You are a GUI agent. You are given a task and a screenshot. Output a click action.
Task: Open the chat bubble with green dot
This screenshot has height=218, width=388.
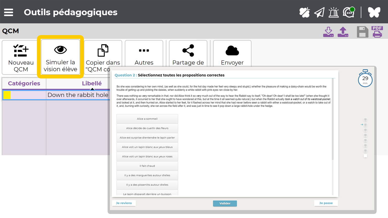[x=349, y=12]
